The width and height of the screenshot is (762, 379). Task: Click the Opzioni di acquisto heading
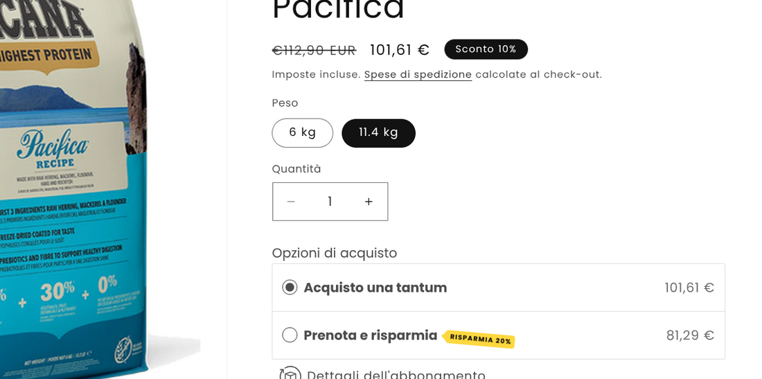pyautogui.click(x=334, y=253)
